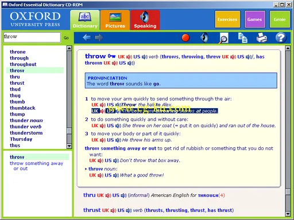294x220 pixels.
Task: Select 'throw' in the upper word list
Action: (34, 70)
